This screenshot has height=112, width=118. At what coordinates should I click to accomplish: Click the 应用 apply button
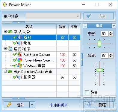pyautogui.click(x=99, y=16)
